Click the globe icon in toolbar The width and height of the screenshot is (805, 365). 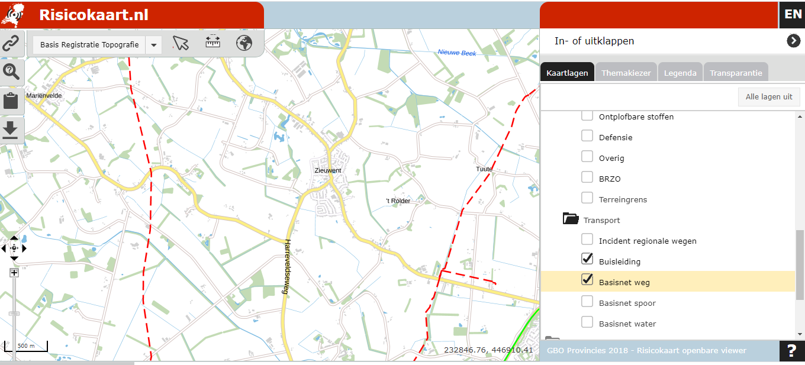[x=244, y=43]
